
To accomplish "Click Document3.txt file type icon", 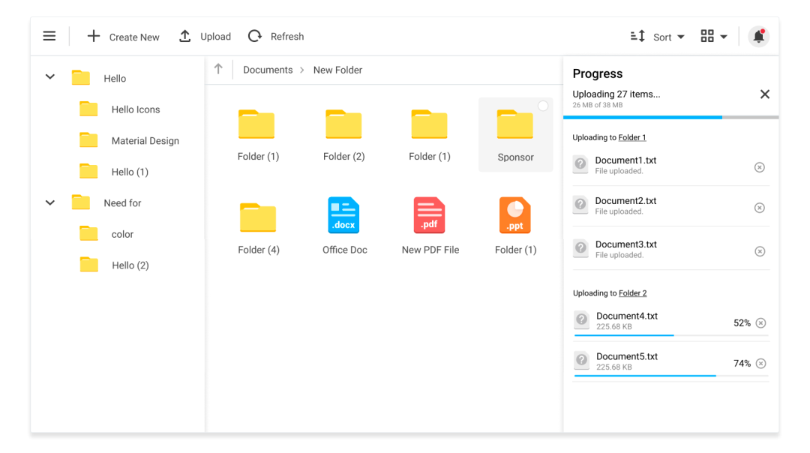I will point(581,248).
